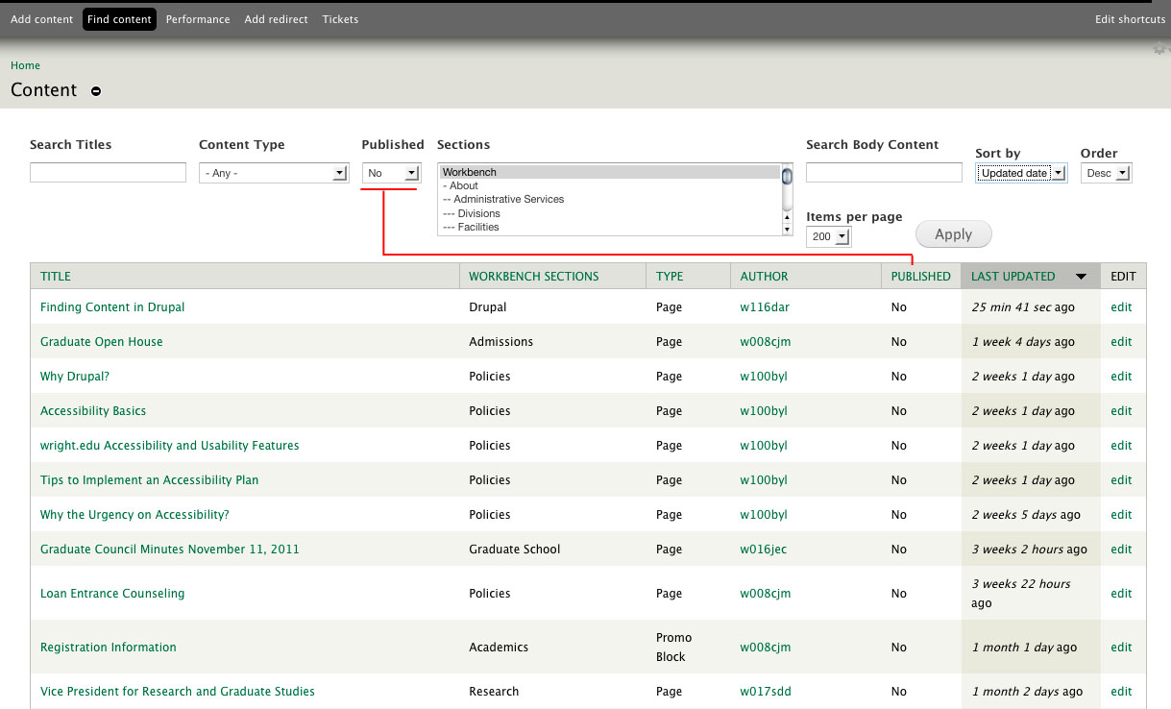Go to Home via the breadcrumb link
Screen dimensions: 1171x709
click(x=25, y=65)
